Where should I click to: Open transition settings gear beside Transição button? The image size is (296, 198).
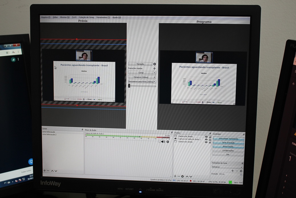[x=155, y=64]
